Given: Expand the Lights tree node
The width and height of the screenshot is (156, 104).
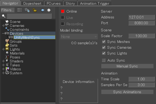Looking at the screenshot, I should [x=3, y=49].
